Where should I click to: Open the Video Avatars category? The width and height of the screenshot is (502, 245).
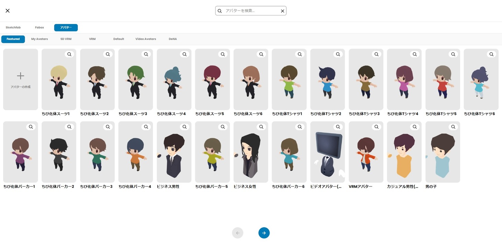(x=145, y=39)
